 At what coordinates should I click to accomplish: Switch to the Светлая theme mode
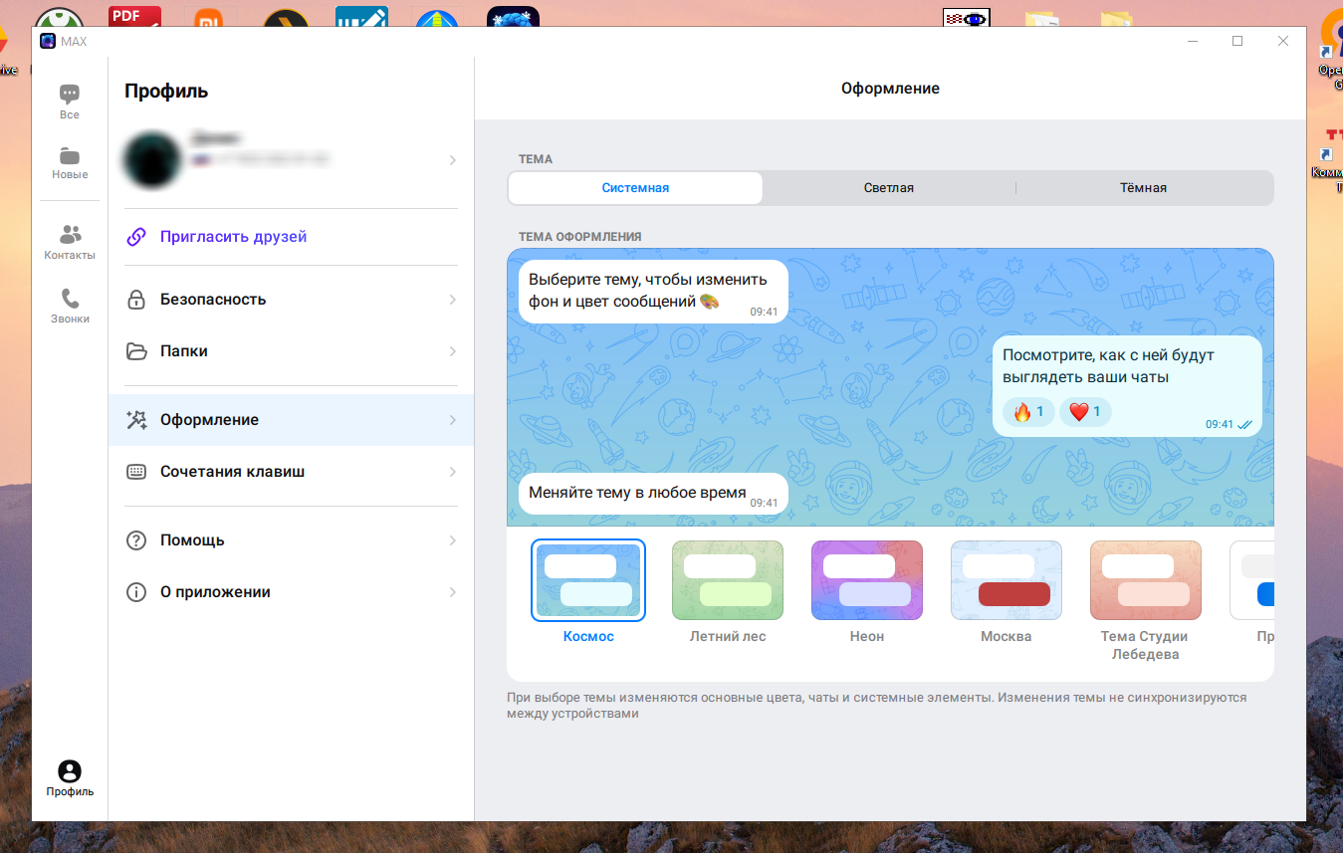click(888, 188)
